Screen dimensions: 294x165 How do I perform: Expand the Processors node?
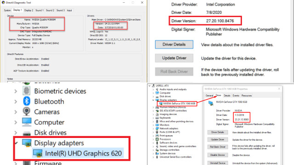(x=153, y=139)
